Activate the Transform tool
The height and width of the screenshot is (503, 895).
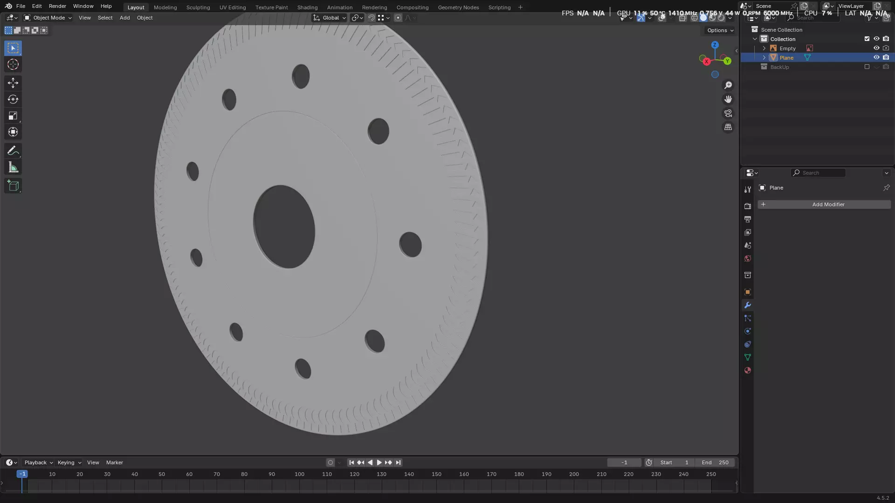[x=13, y=132]
